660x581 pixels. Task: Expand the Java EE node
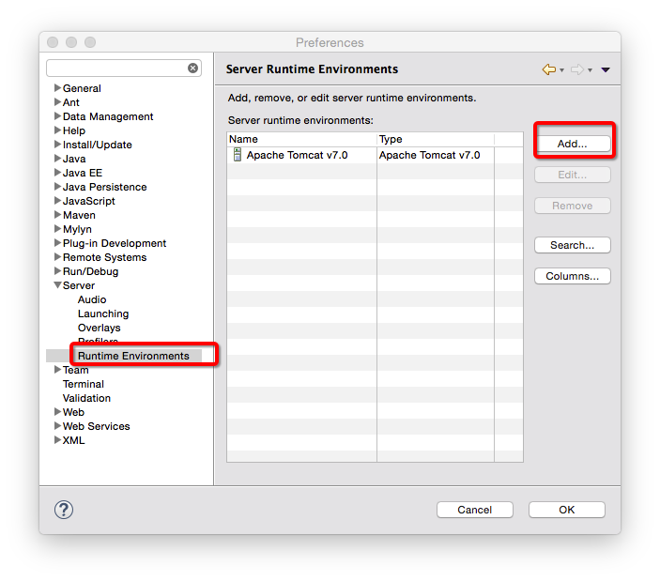point(57,173)
